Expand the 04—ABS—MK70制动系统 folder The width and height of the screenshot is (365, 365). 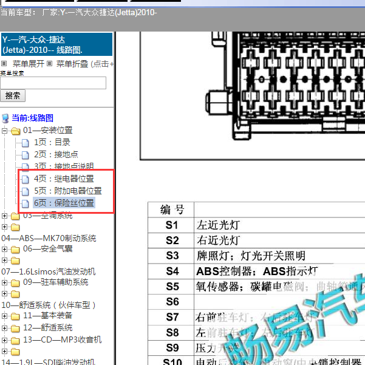tap(4, 227)
